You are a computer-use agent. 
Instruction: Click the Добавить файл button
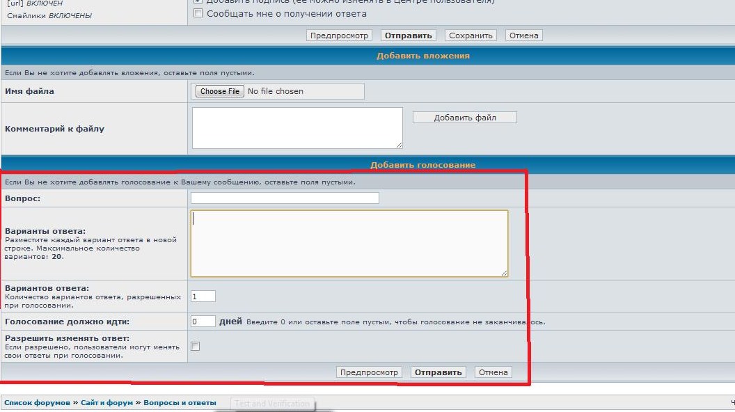(464, 118)
